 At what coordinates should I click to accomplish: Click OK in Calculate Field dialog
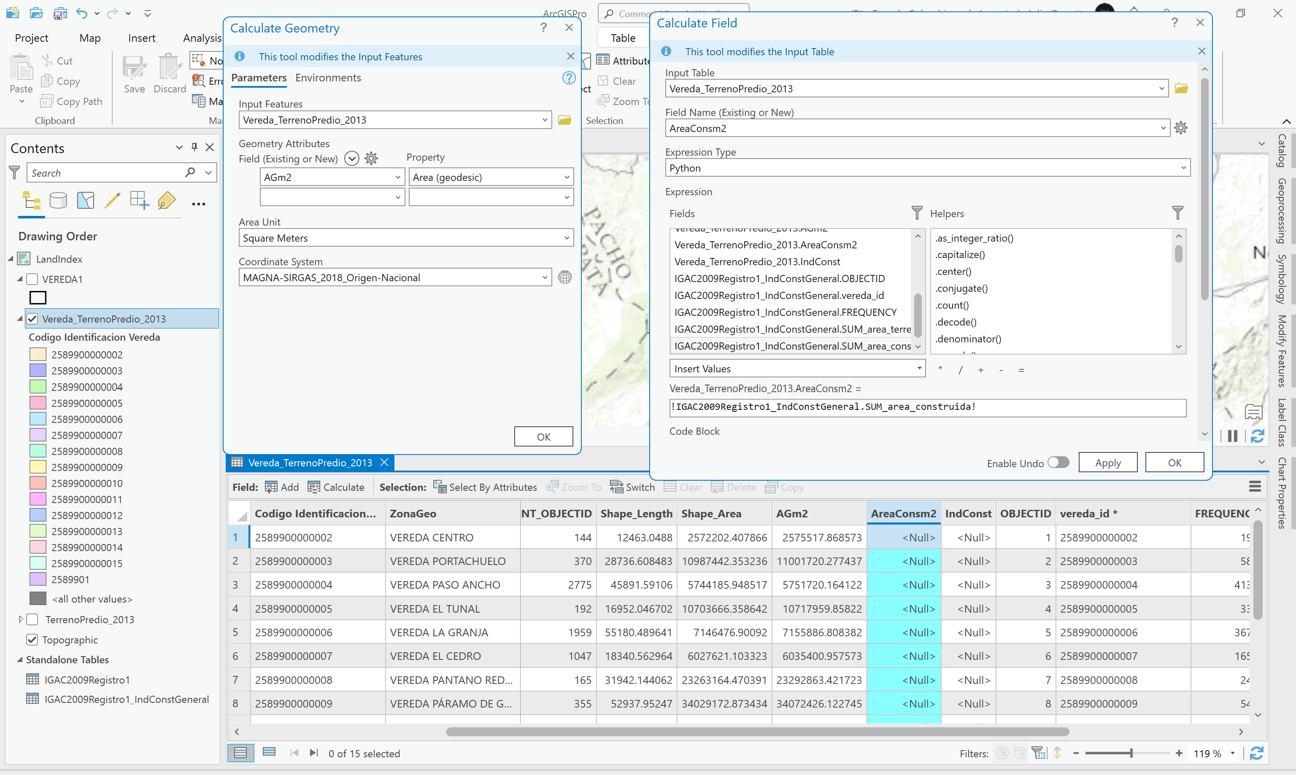(1174, 463)
